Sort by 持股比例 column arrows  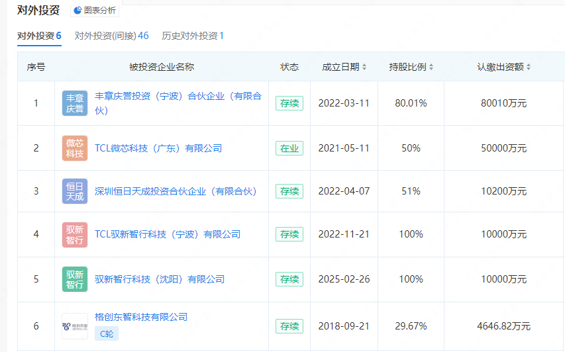[431, 67]
